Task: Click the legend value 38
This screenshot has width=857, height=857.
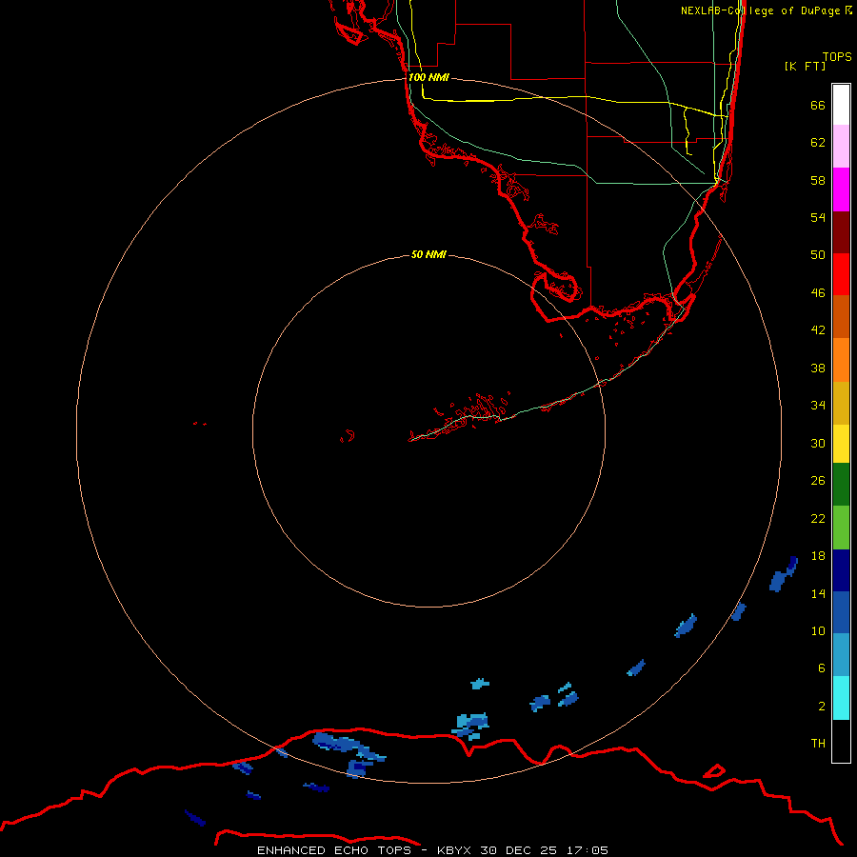Action: tap(818, 368)
